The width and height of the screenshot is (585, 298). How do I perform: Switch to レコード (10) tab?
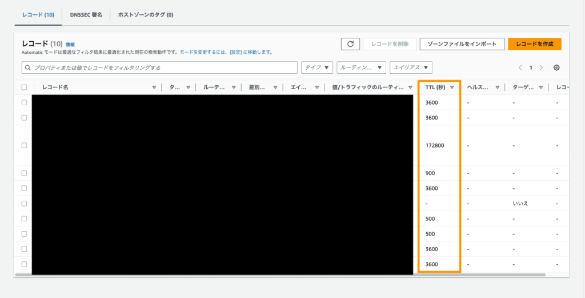tap(38, 15)
